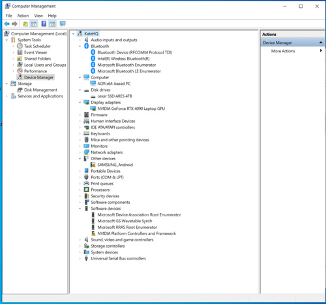Click the Forward arrow toolbar icon
The width and height of the screenshot is (326, 304).
click(14, 24)
